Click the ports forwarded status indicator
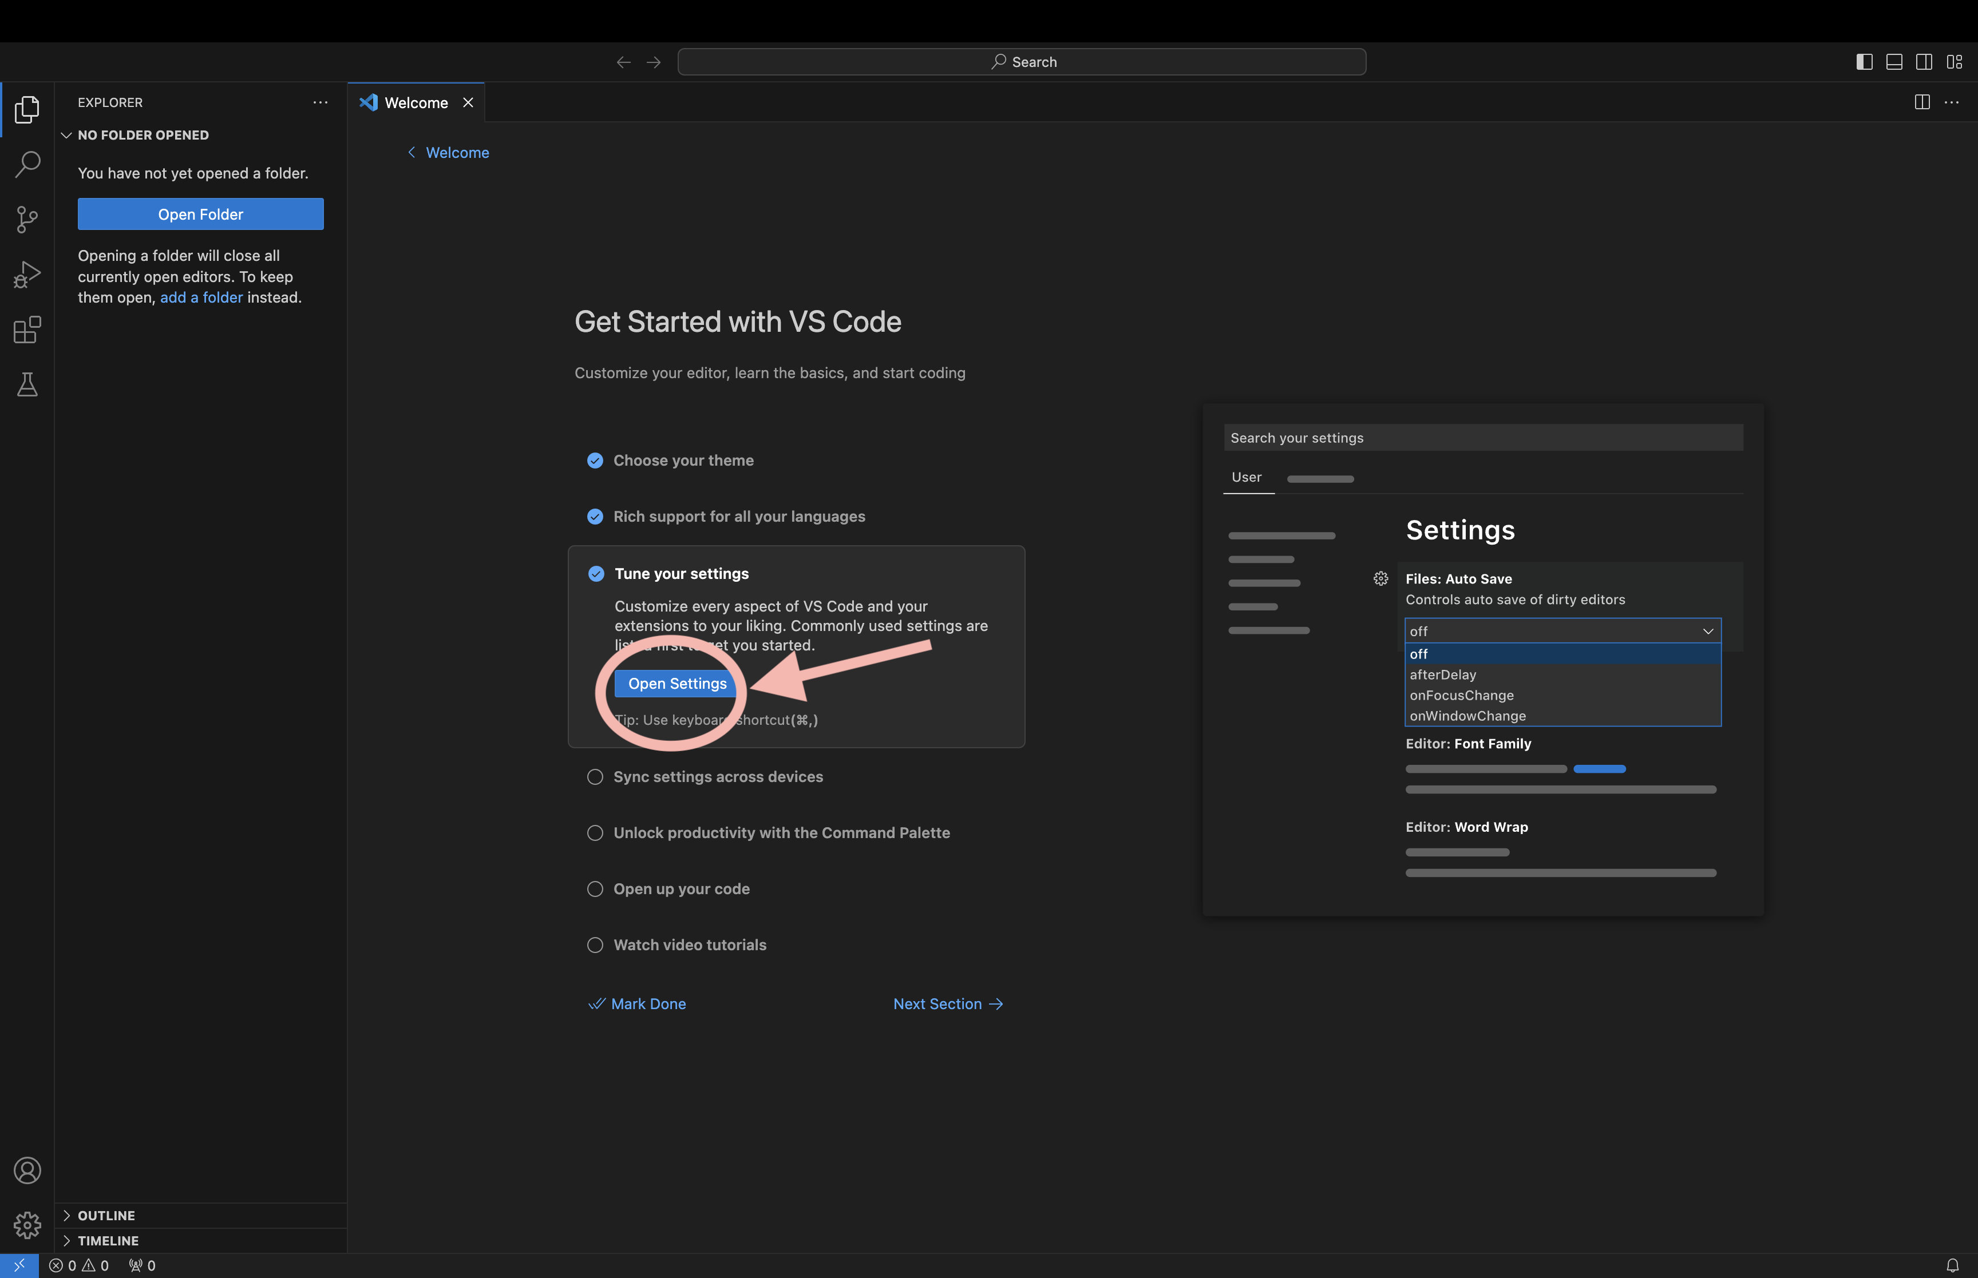The image size is (1978, 1278). (x=142, y=1265)
